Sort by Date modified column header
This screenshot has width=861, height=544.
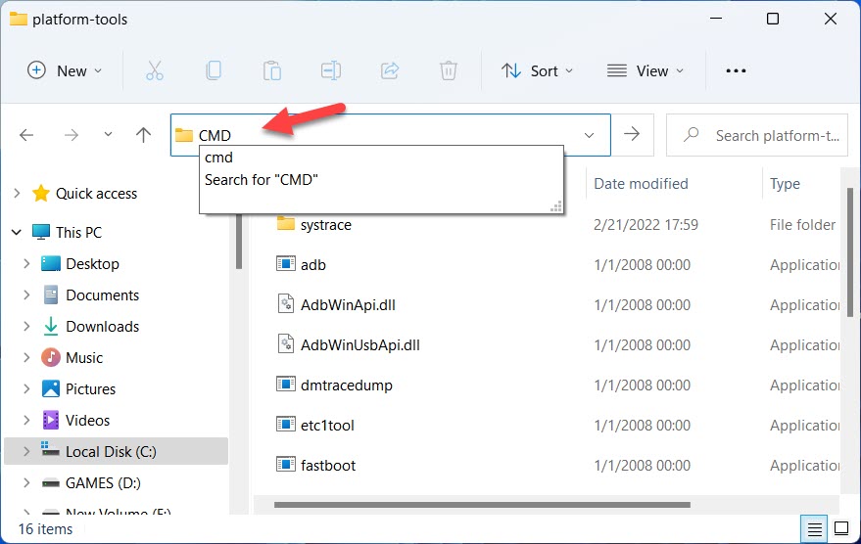(641, 184)
